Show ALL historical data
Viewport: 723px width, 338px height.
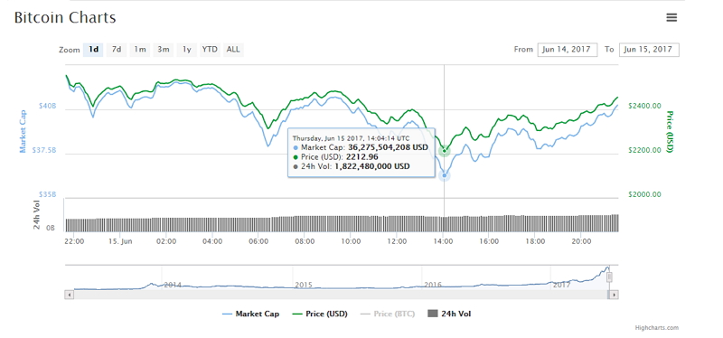(233, 50)
